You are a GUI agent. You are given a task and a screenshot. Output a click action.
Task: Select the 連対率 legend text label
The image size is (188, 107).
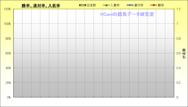139,5
